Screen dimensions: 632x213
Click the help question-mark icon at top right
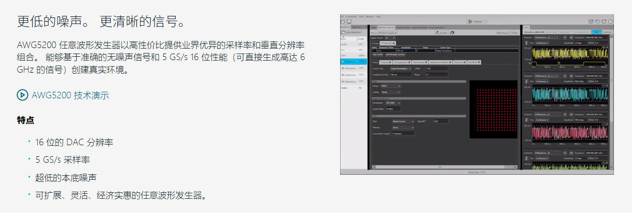click(610, 22)
